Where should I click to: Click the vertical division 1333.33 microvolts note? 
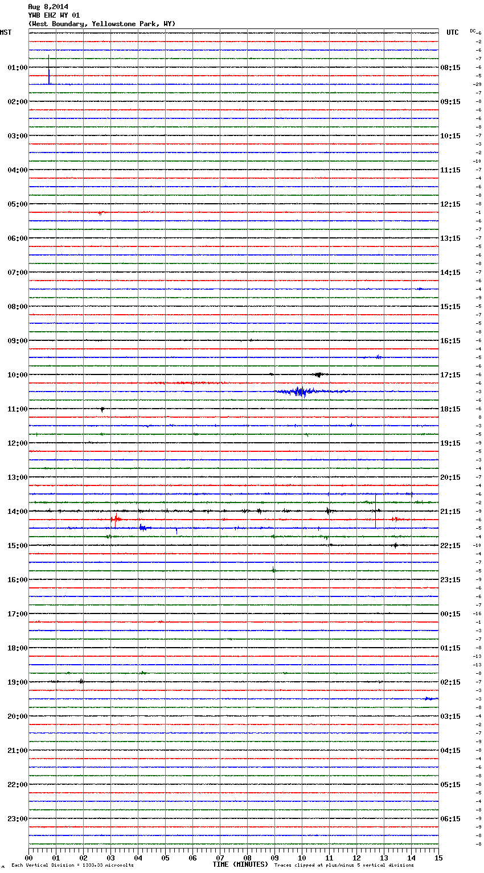click(72, 865)
